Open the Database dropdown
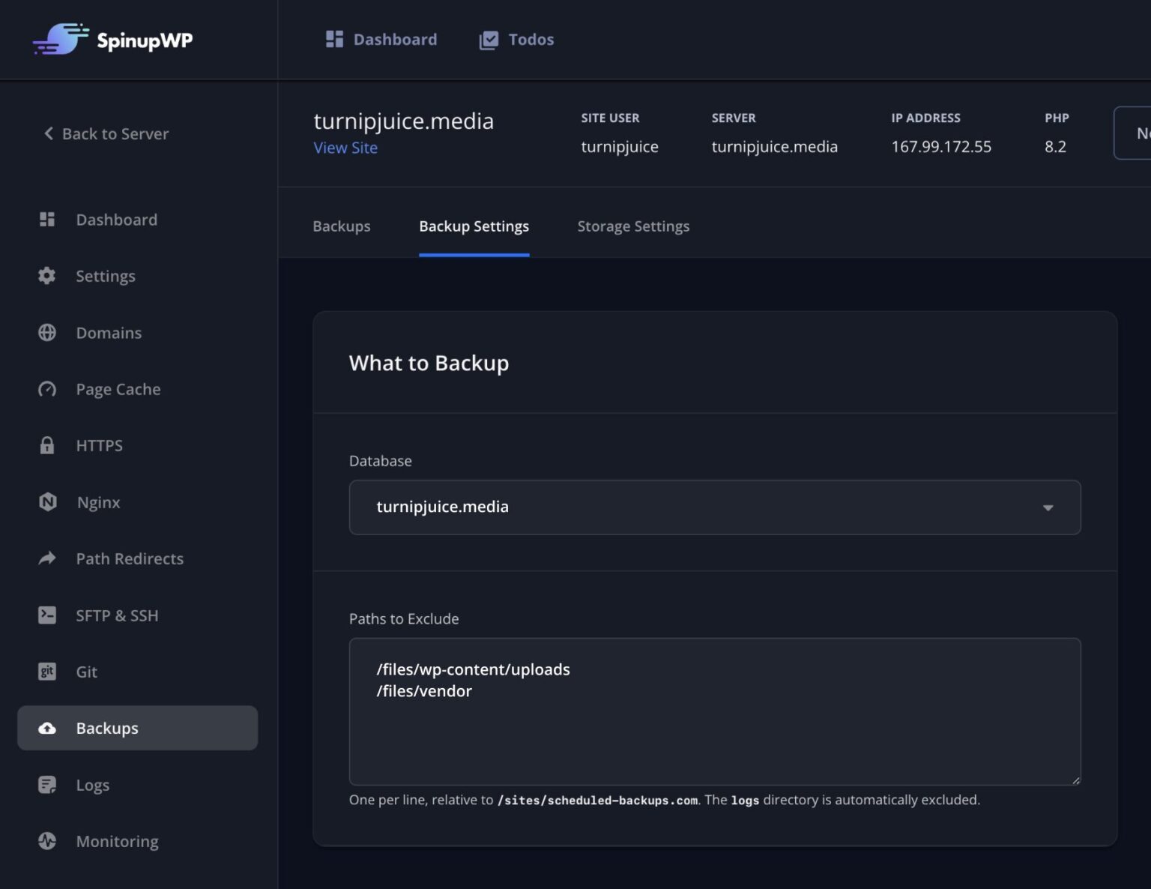 point(715,507)
